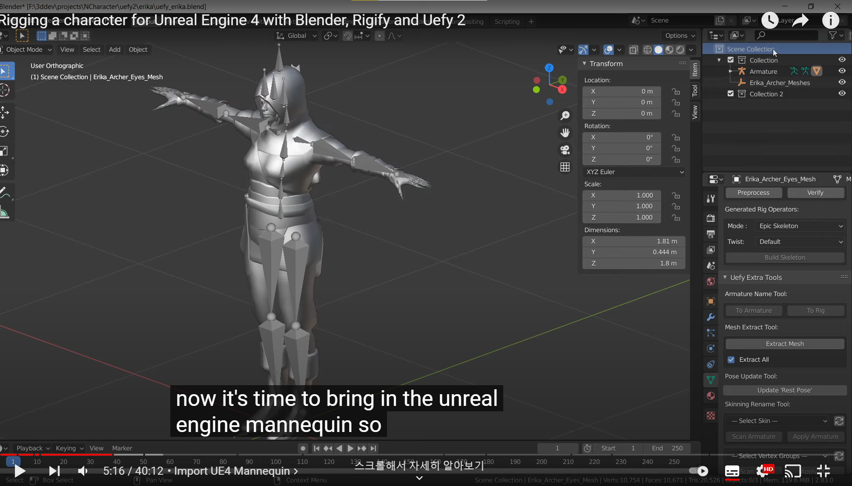Open the Tool properties tab icon
The image size is (852, 486).
711,198
